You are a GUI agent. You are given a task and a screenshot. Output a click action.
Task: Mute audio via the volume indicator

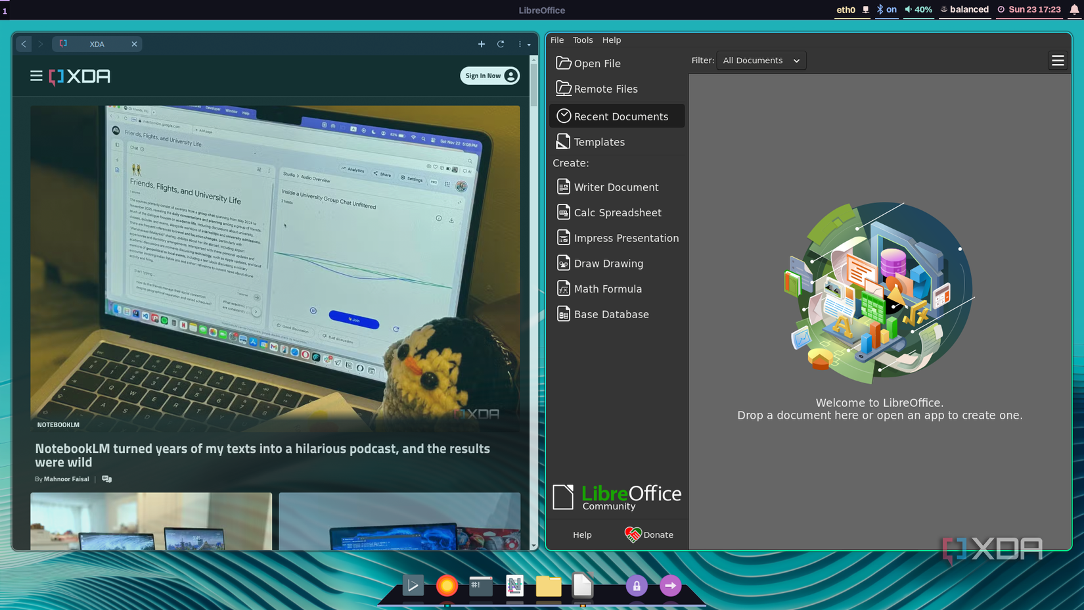pyautogui.click(x=917, y=10)
